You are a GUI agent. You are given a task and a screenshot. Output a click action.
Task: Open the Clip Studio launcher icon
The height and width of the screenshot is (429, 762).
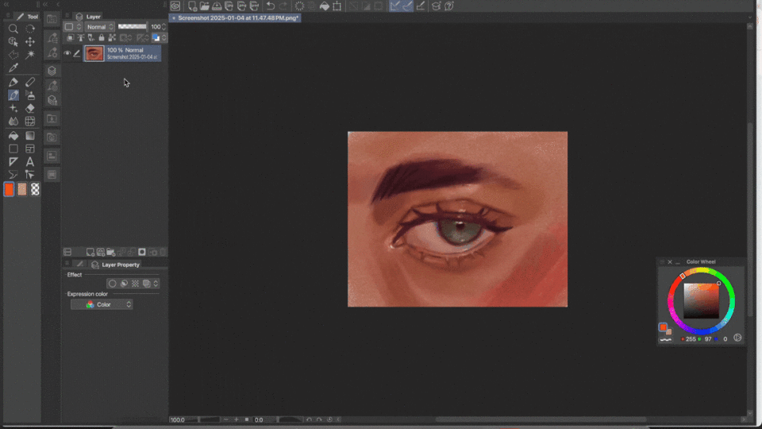[175, 6]
